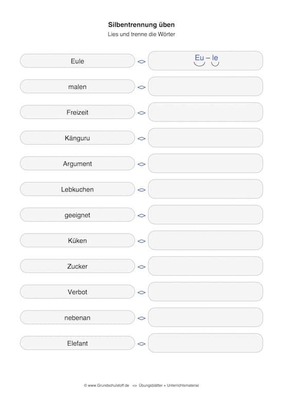Select the answer box for Freizeit
The height and width of the screenshot is (401, 283).
205,112
